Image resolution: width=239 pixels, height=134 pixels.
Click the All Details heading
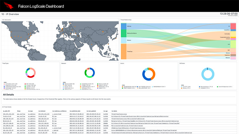pyautogui.click(x=8, y=95)
